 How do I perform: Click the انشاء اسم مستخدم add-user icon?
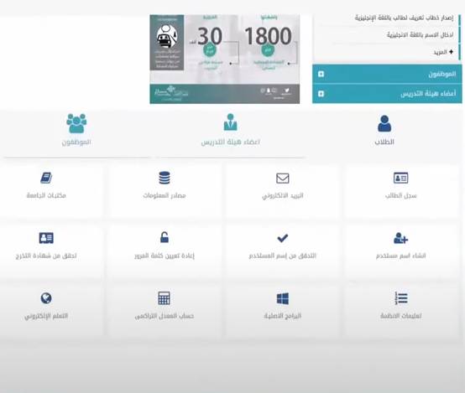(400, 238)
